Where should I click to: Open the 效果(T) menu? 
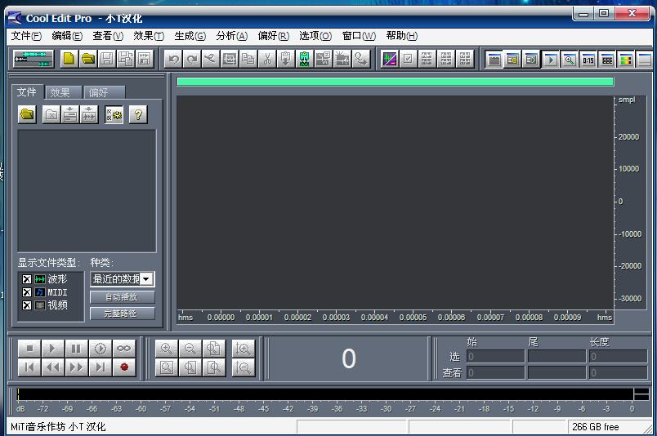(149, 36)
